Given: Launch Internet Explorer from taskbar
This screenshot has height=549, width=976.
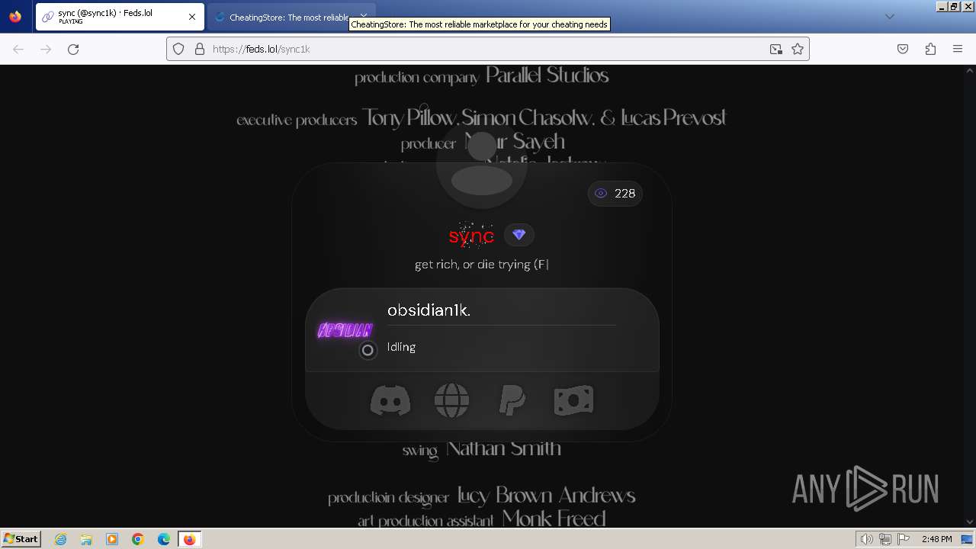Looking at the screenshot, I should (x=61, y=539).
